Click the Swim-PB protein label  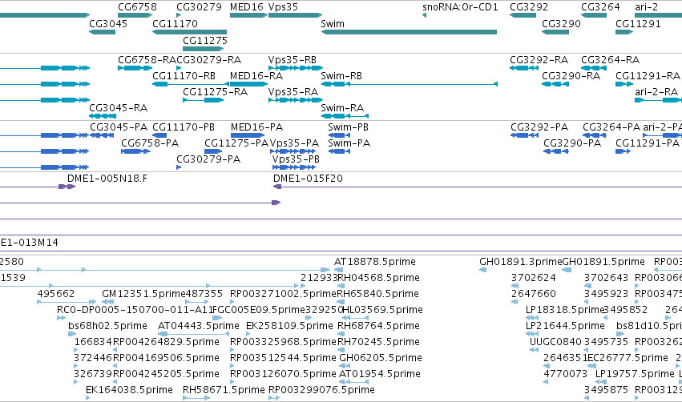click(x=349, y=127)
